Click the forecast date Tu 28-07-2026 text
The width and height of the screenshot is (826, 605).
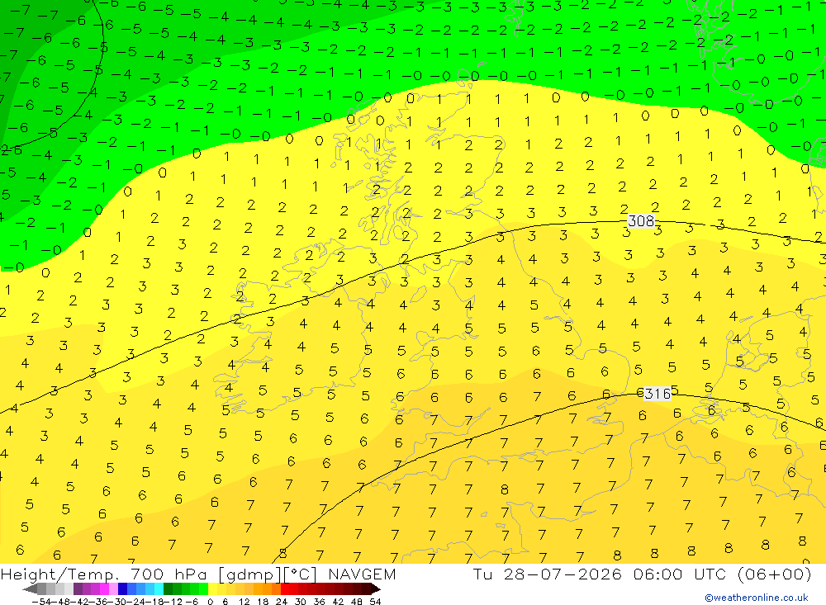pyautogui.click(x=548, y=574)
